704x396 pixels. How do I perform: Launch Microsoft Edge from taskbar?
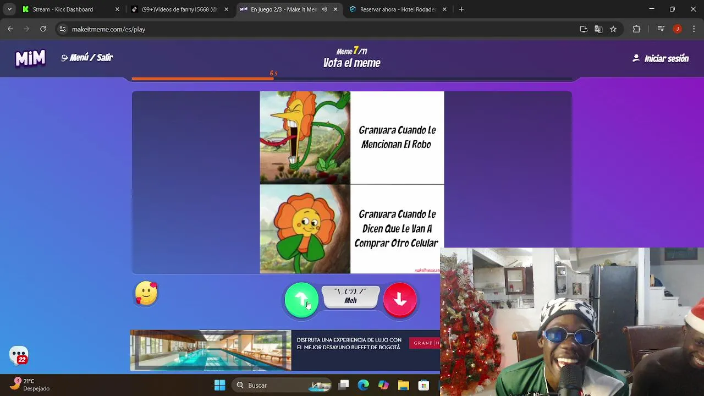coord(364,385)
